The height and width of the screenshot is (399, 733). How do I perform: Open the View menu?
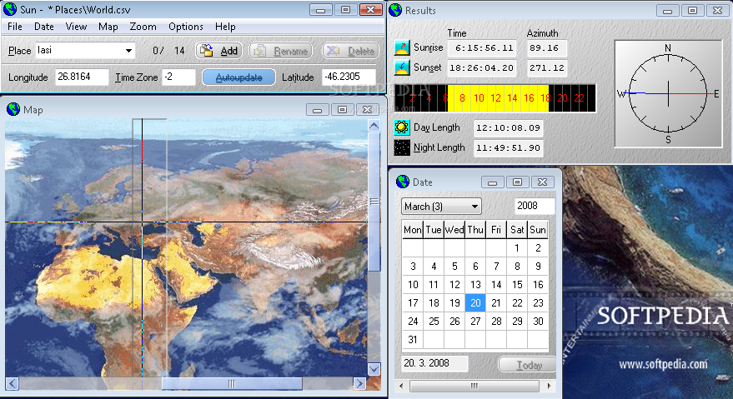point(76,27)
